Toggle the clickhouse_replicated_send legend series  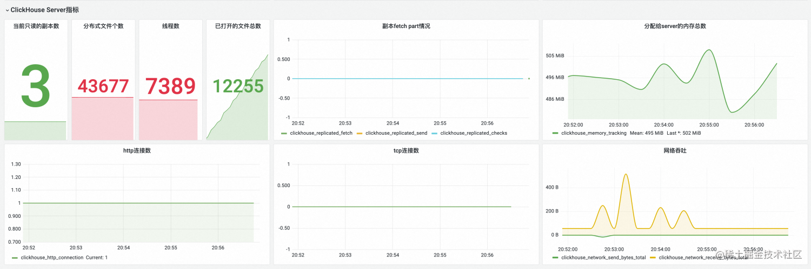click(396, 133)
